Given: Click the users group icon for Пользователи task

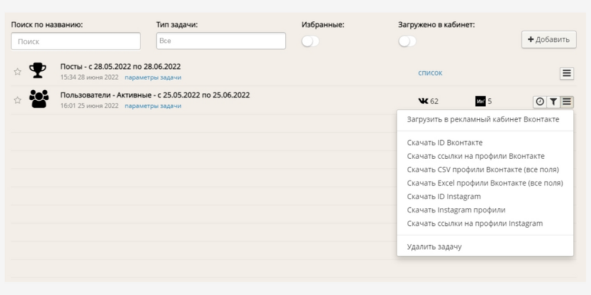Looking at the screenshot, I should tap(39, 99).
